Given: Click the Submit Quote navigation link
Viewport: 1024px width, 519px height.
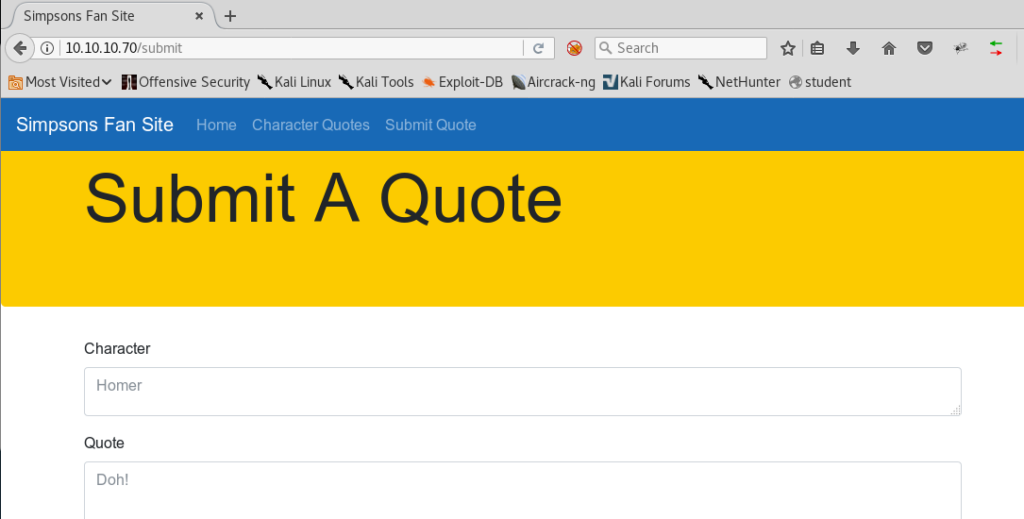Looking at the screenshot, I should pos(430,125).
